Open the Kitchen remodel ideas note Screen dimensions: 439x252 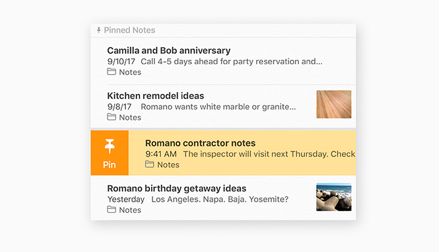click(x=156, y=96)
